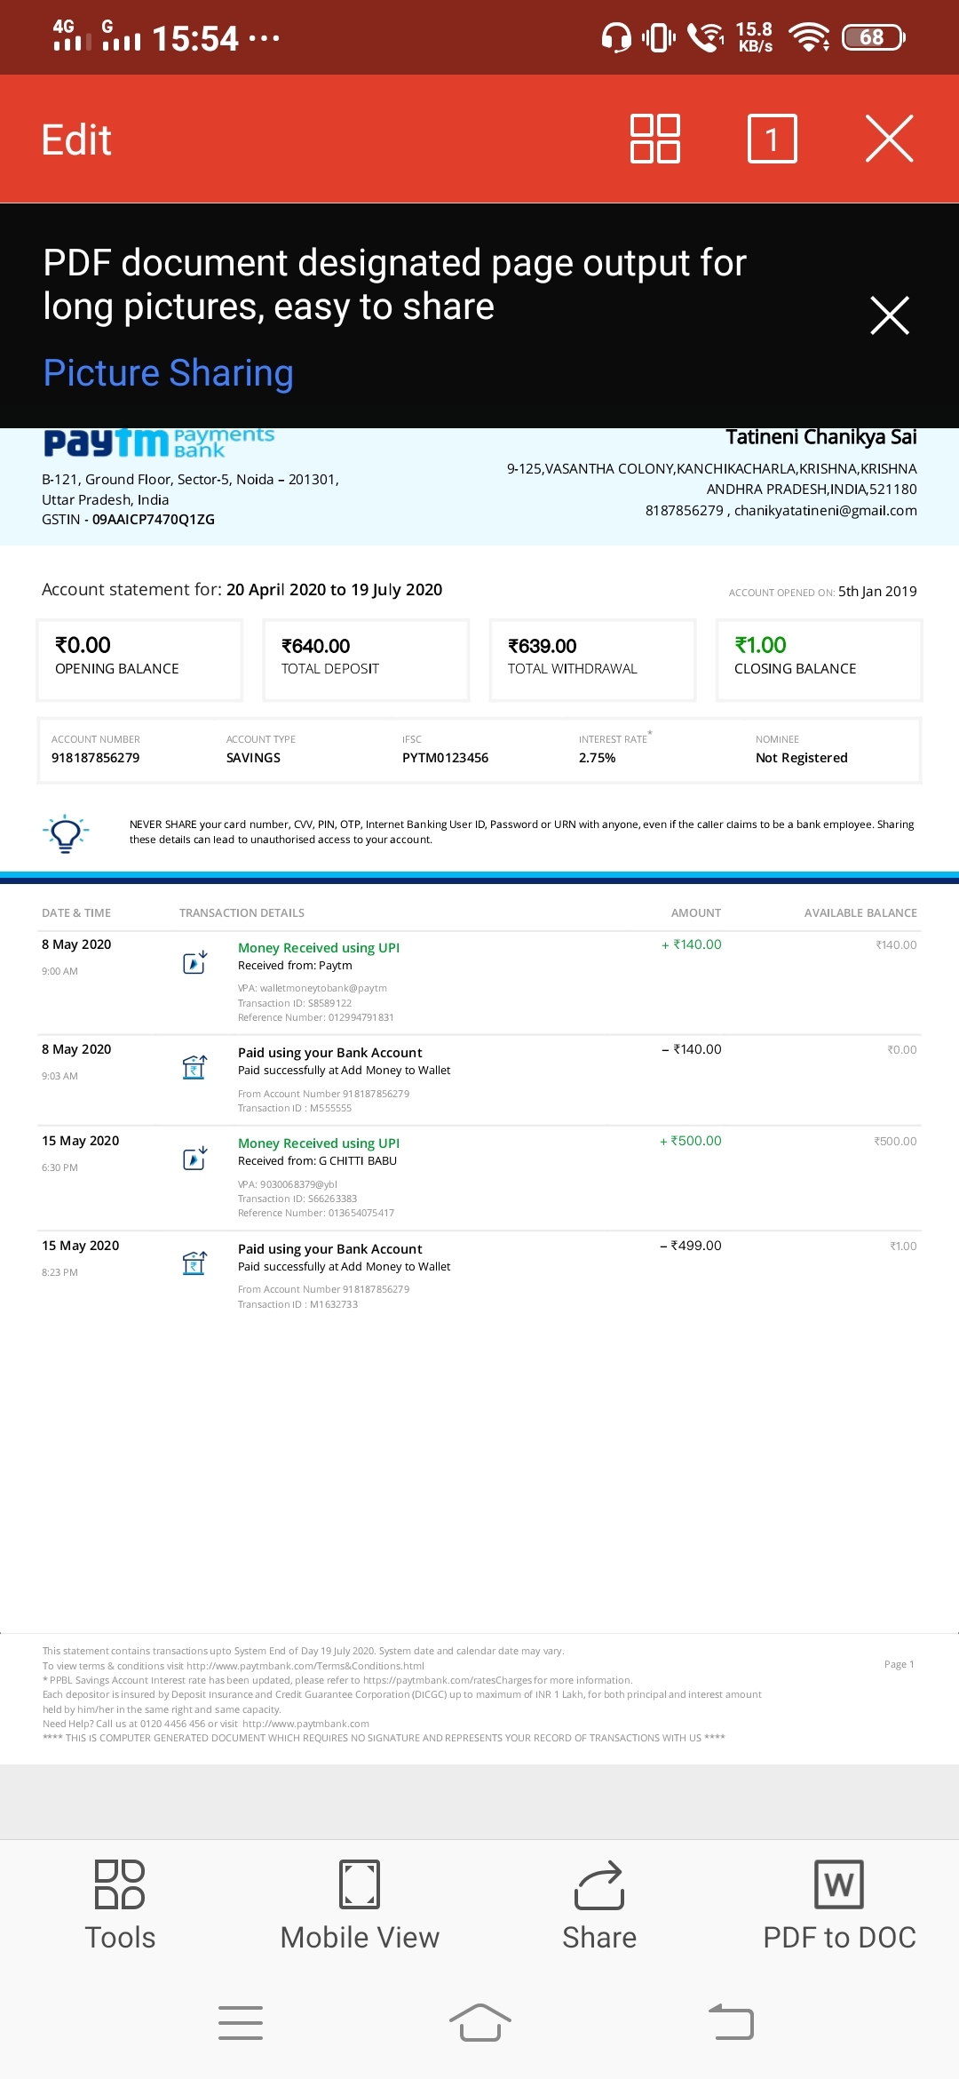The height and width of the screenshot is (2079, 959).
Task: Tap the 8 May 9:03 AM bank payment icon
Action: pyautogui.click(x=194, y=1067)
